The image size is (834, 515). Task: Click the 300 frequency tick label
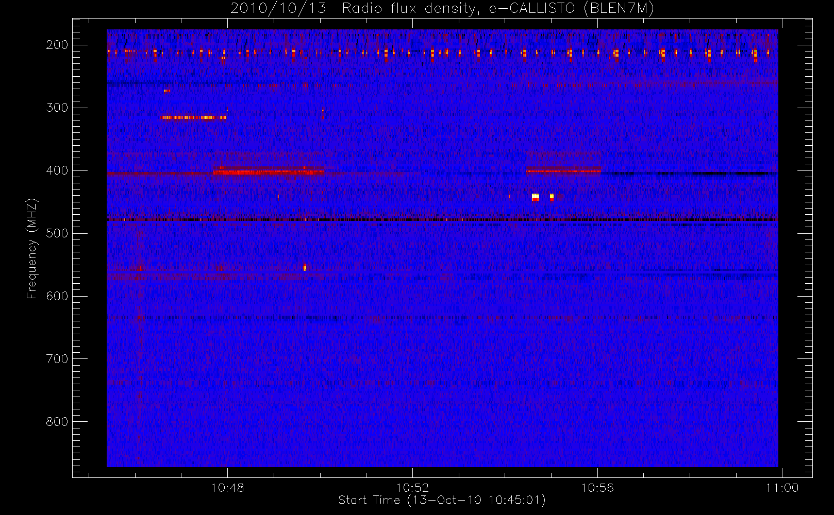tap(57, 108)
